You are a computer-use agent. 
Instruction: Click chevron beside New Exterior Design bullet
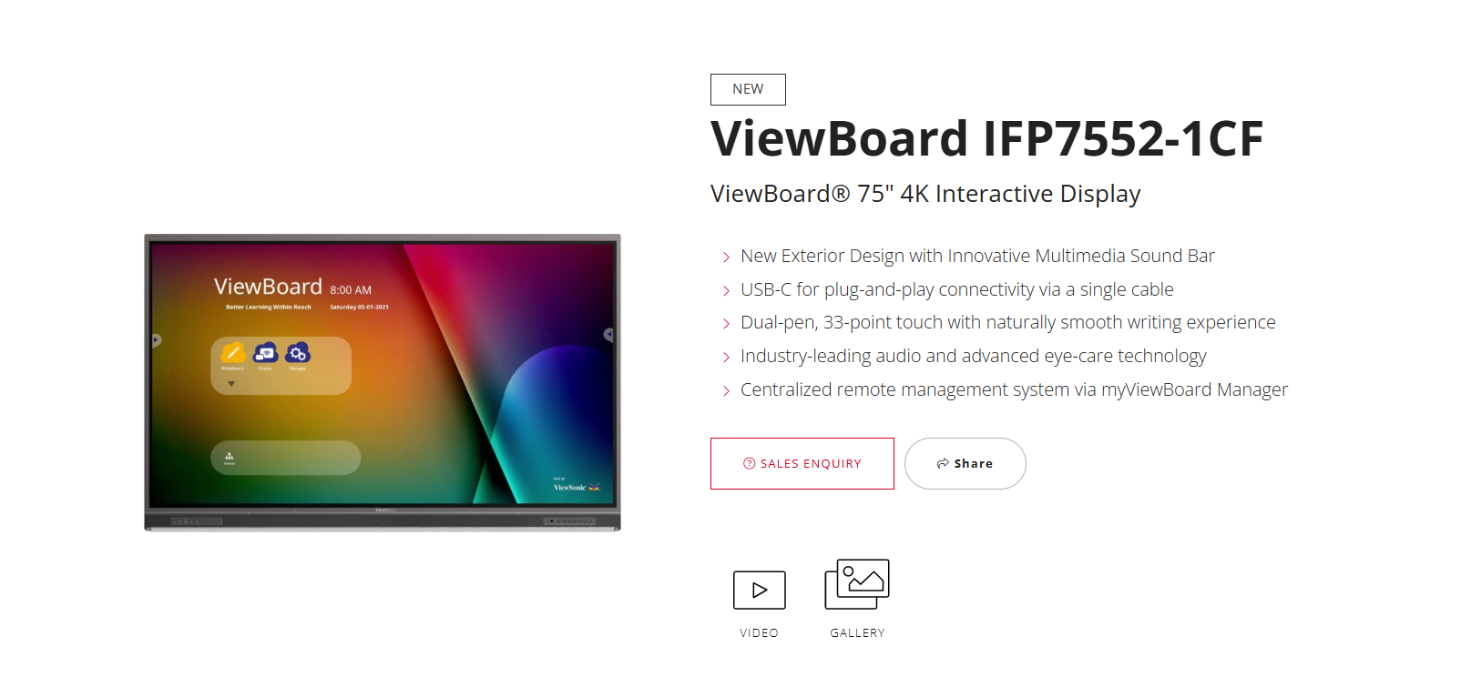[x=726, y=258]
